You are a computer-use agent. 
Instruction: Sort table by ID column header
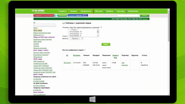67,55
